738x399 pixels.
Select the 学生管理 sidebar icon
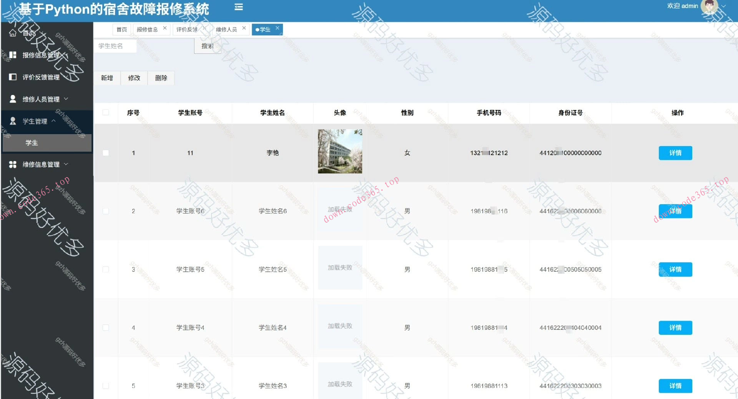(x=13, y=121)
